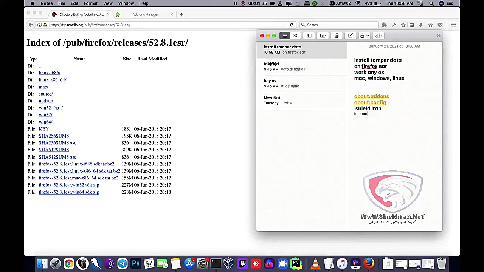Screen dimensions: 484x272
Task: Open Spotlight search in menu bar
Action: (x=431, y=3)
